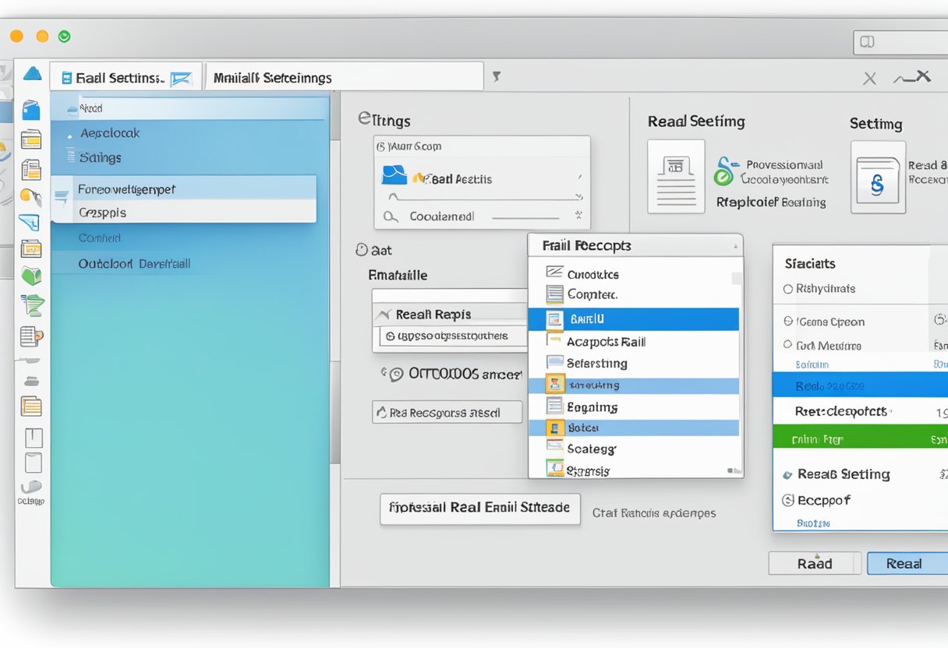
Task: Open the blue mailbox icon in the left toolbar
Action: pyautogui.click(x=32, y=109)
